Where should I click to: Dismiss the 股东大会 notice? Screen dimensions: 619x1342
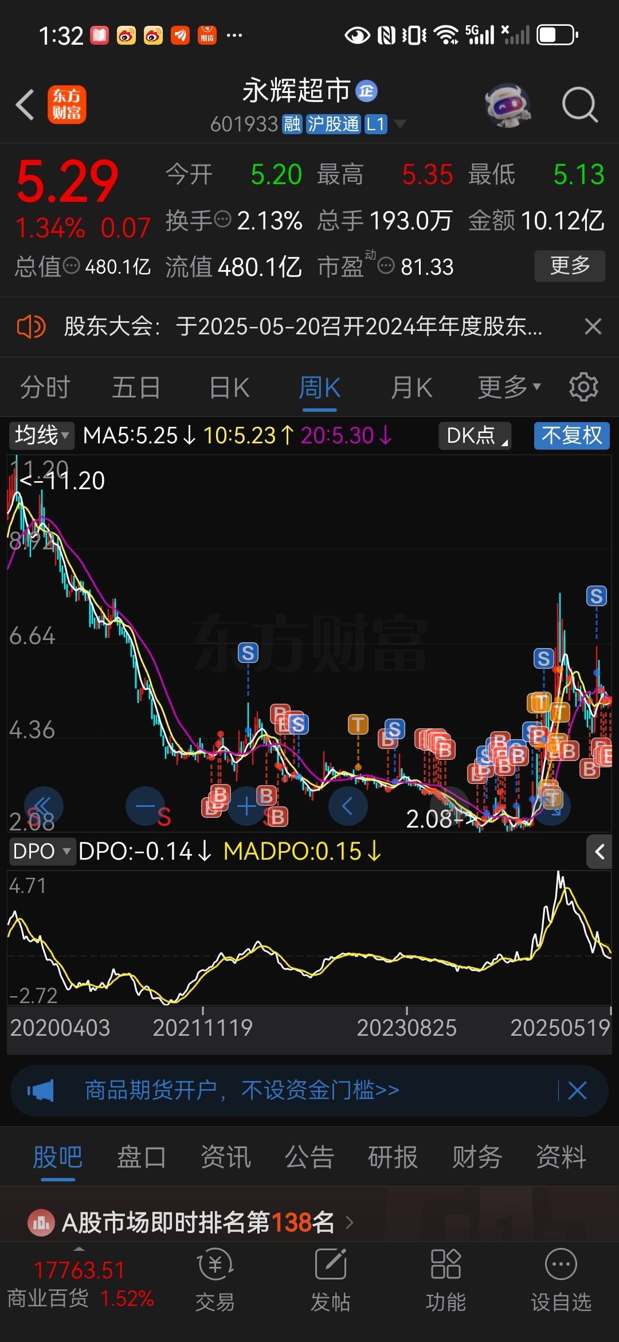(x=593, y=327)
